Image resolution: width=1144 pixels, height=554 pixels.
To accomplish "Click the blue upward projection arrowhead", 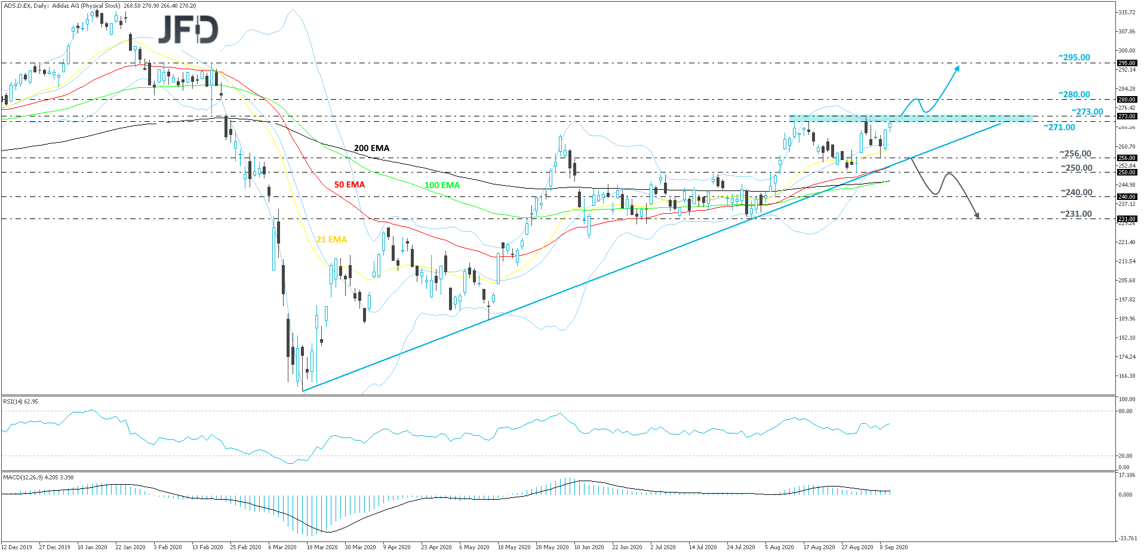I will (957, 67).
